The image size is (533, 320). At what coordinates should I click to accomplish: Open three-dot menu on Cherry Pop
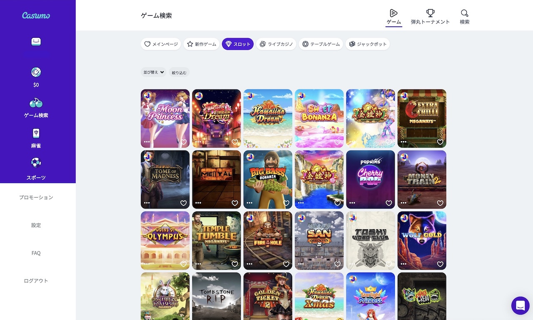pyautogui.click(x=352, y=203)
